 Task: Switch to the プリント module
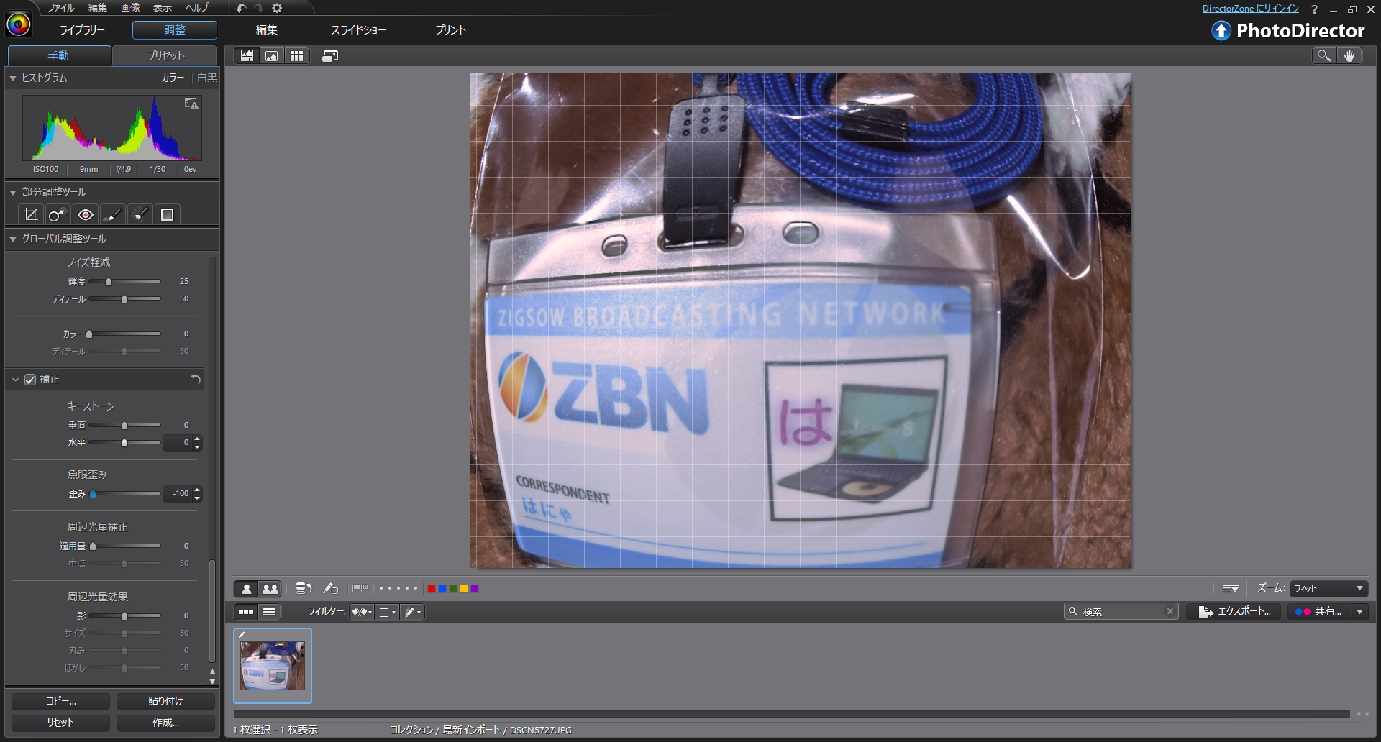[x=451, y=30]
